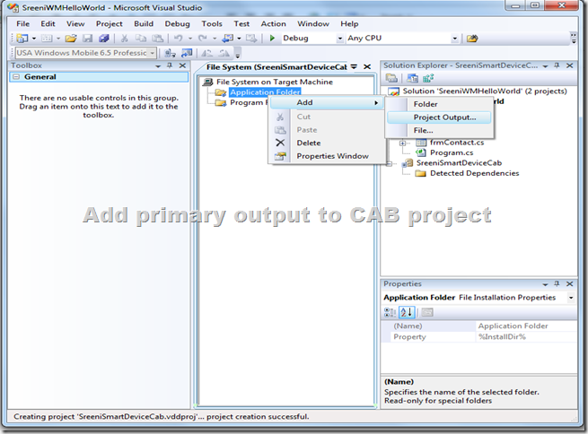Open the Build menu
Image resolution: width=588 pixels, height=434 pixels.
click(x=144, y=23)
